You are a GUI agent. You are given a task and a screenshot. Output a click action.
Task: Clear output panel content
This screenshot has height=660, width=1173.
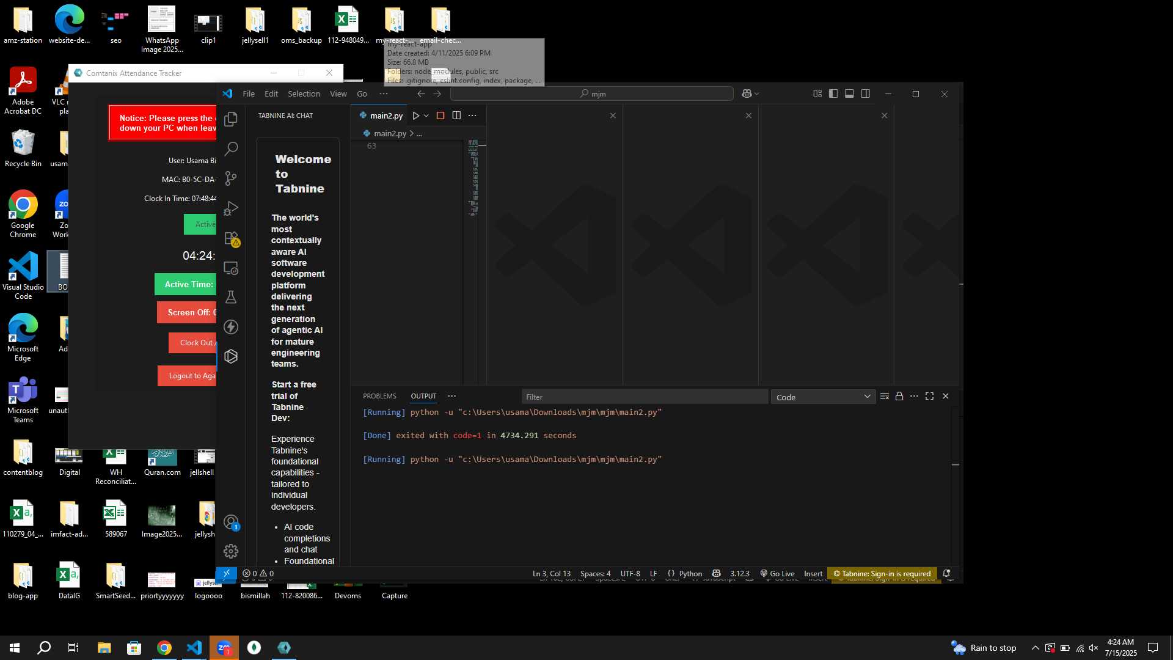click(x=884, y=396)
